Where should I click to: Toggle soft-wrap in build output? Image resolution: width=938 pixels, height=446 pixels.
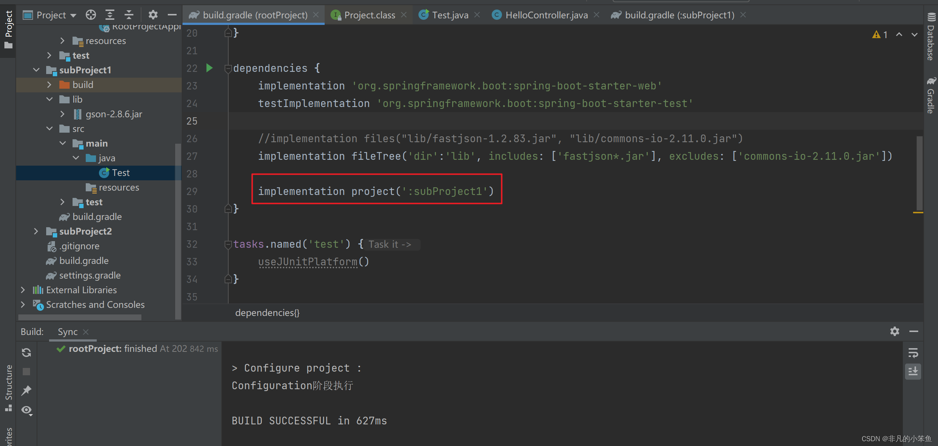[x=913, y=353]
